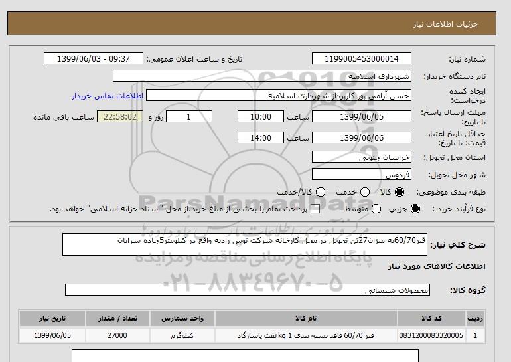The height and width of the screenshot is (362, 511).
Task: Click the general description text area قیر60/70
Action: pyautogui.click(x=245, y=244)
